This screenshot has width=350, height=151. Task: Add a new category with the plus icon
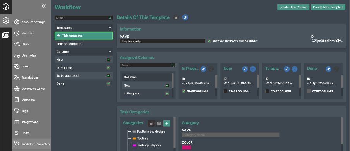point(167,123)
